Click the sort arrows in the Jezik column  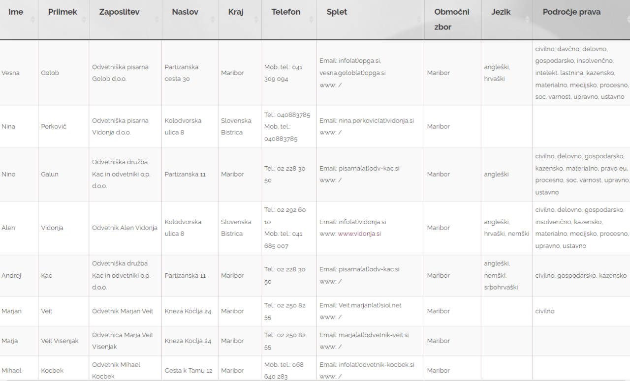pos(527,19)
